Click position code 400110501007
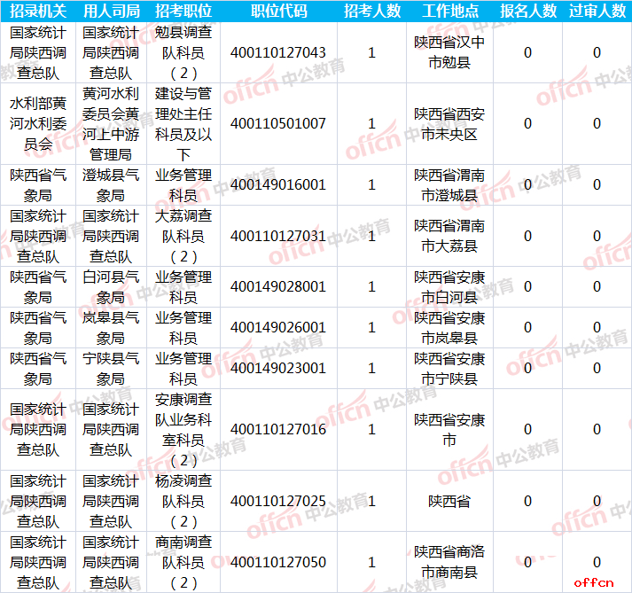The width and height of the screenshot is (632, 593). click(x=278, y=124)
